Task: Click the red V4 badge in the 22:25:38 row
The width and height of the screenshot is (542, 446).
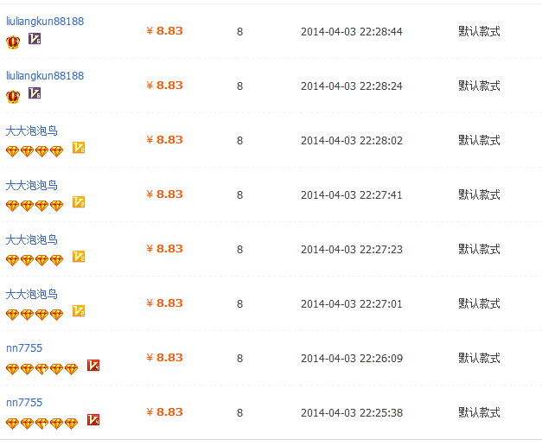Action: pos(93,420)
